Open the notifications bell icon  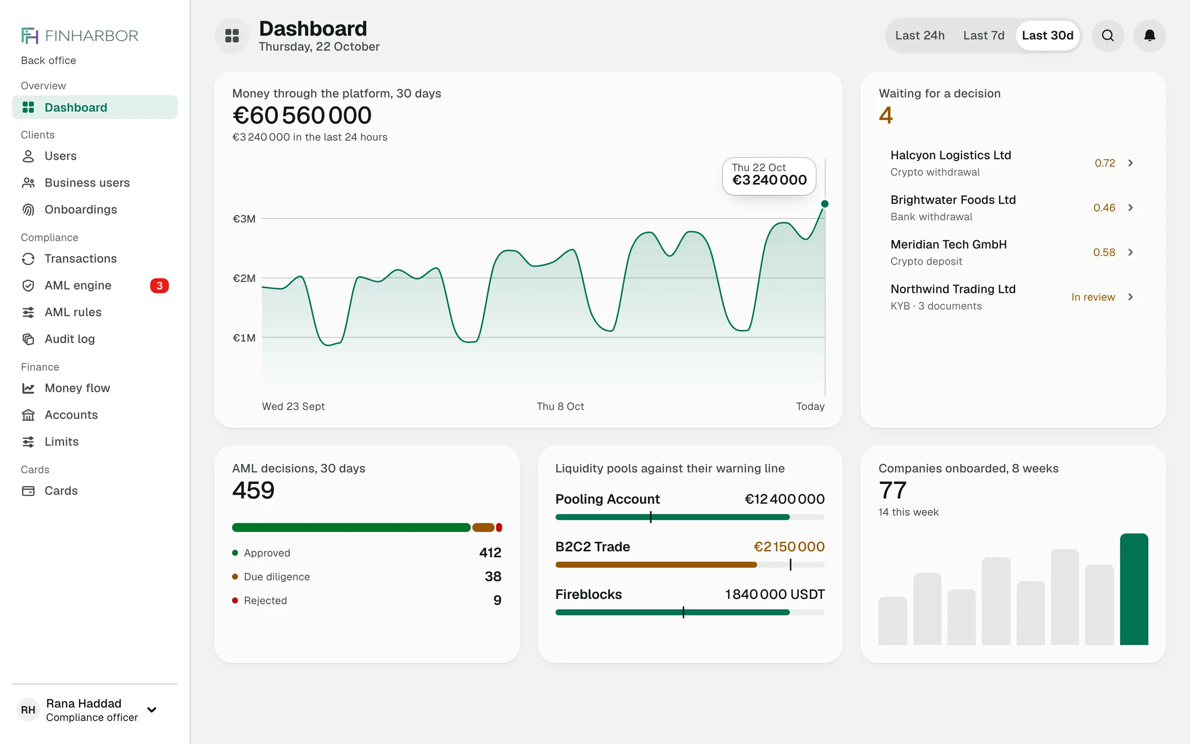1150,35
